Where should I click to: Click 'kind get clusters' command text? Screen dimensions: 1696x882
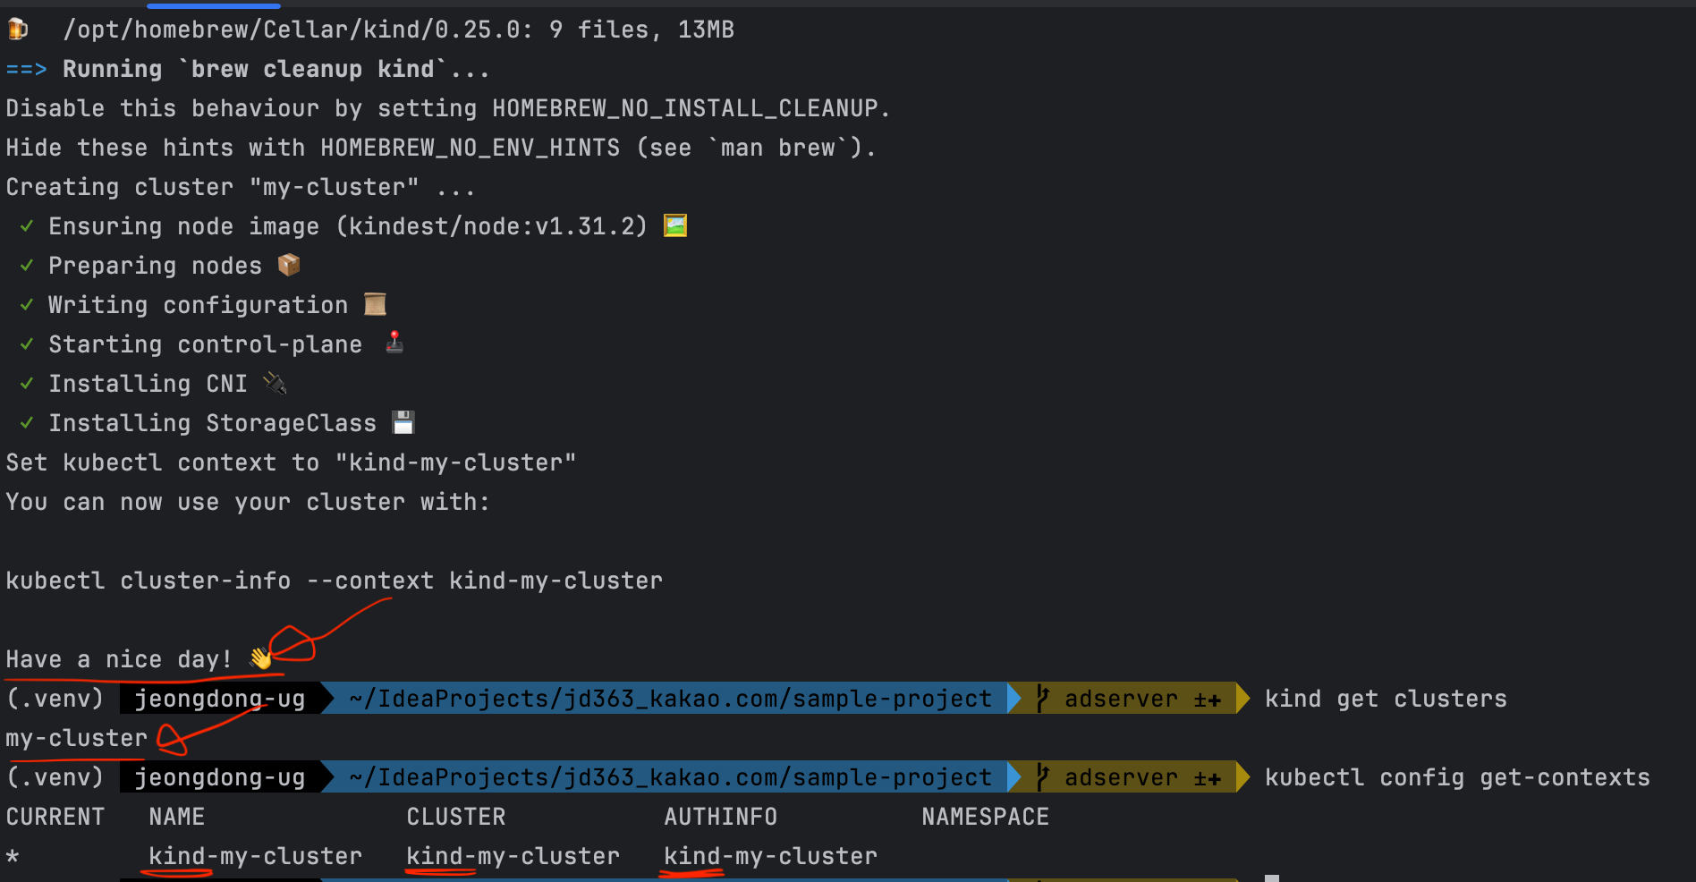(x=1386, y=699)
